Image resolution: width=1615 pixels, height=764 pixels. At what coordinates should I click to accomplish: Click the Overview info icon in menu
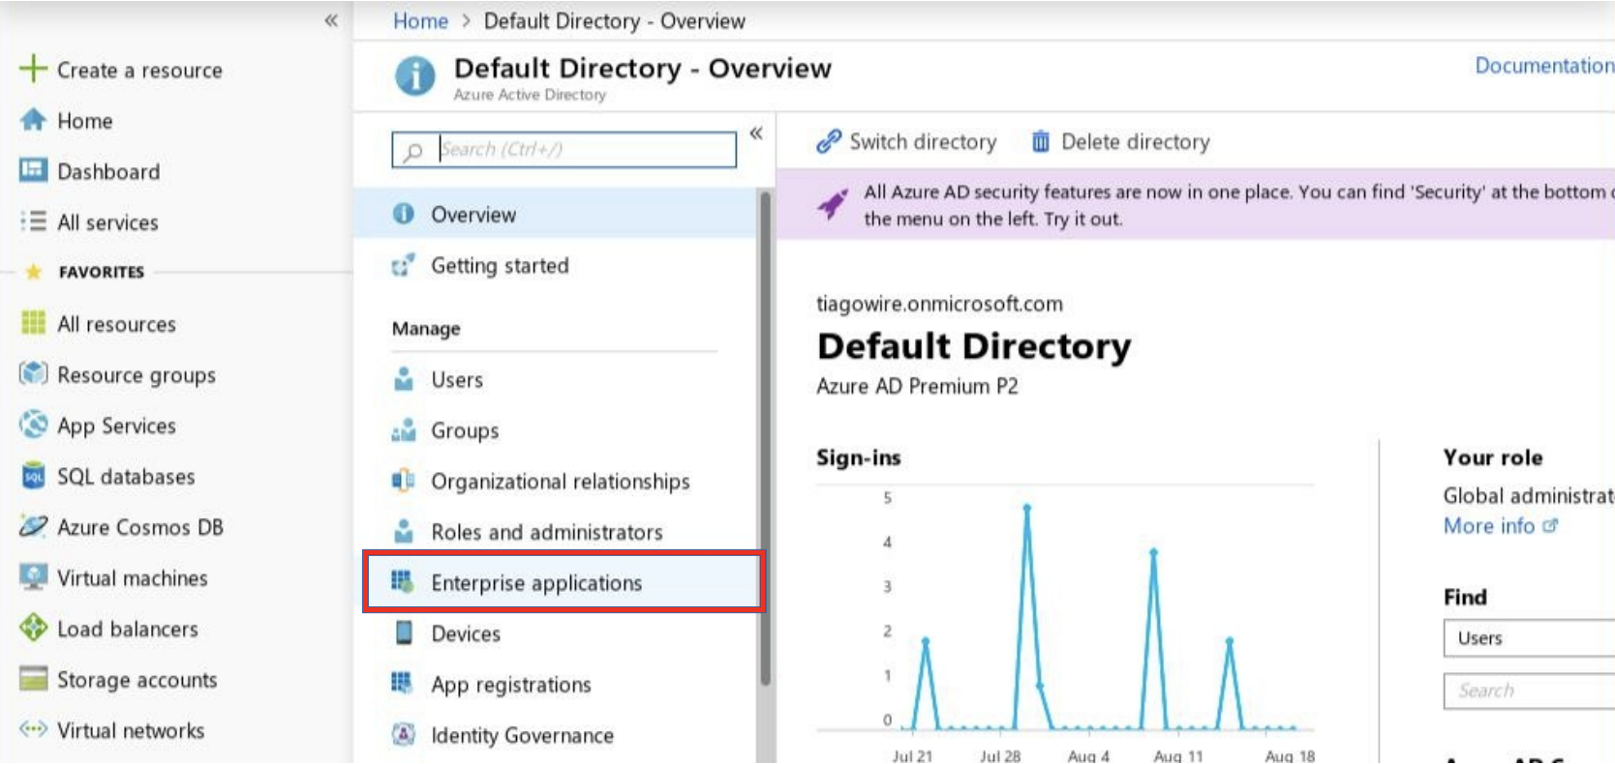[x=404, y=214]
